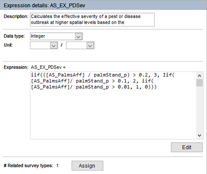Click the related survey types count 1
The width and height of the screenshot is (207, 174).
tap(58, 166)
